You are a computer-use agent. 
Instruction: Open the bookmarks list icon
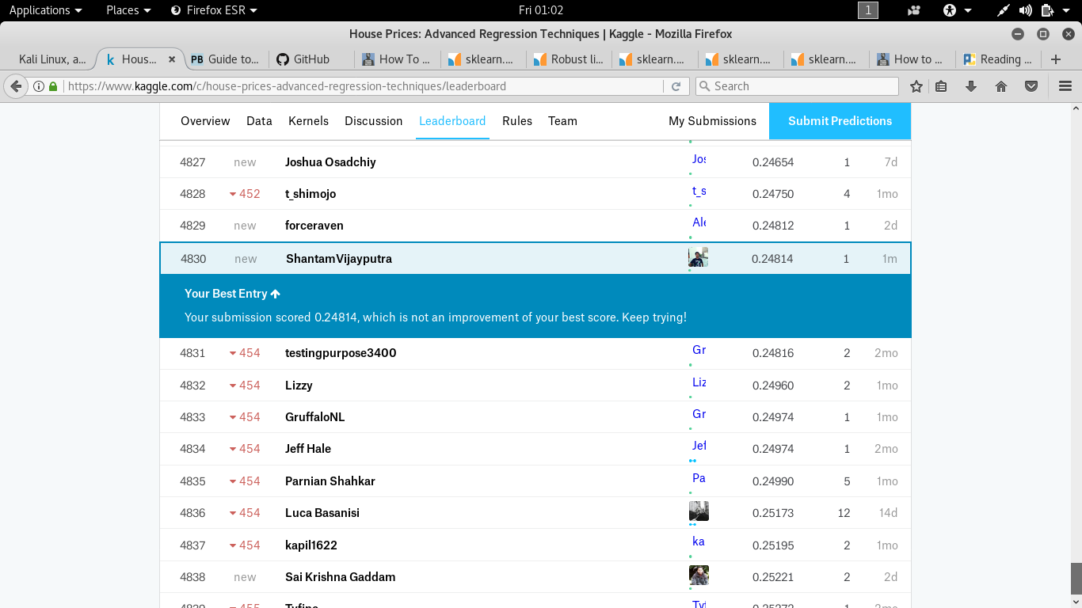pyautogui.click(x=941, y=86)
